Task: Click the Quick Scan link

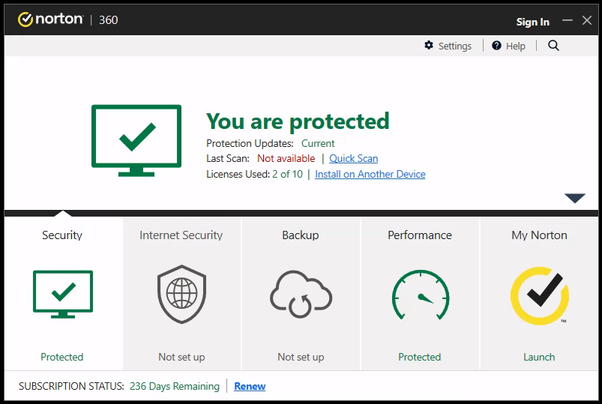Action: 354,158
